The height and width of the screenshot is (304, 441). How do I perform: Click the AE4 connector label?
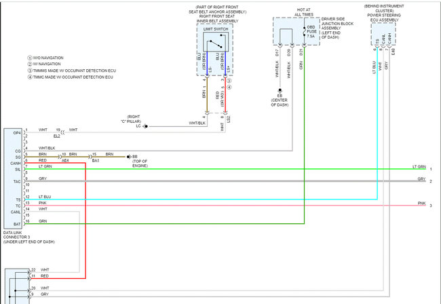pos(65,161)
